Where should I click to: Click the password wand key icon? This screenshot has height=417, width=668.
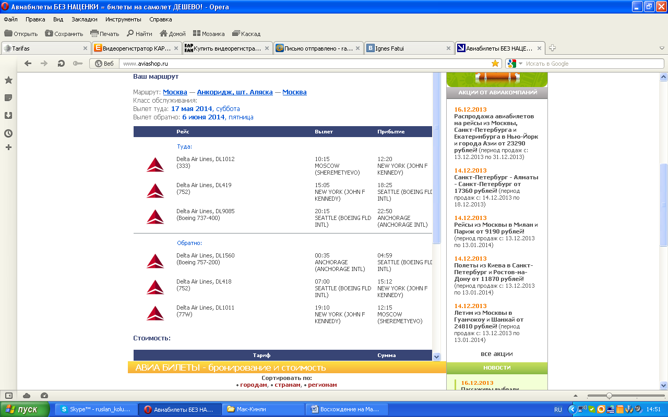click(x=78, y=64)
